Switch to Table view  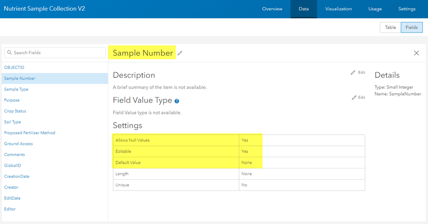pyautogui.click(x=390, y=27)
